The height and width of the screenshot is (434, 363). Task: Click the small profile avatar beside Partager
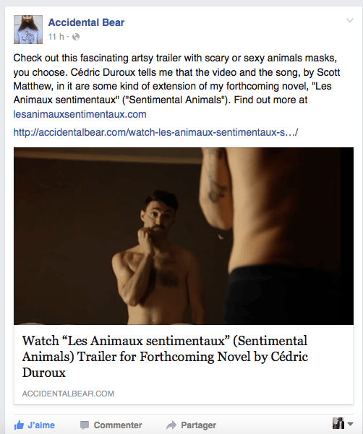[338, 423]
